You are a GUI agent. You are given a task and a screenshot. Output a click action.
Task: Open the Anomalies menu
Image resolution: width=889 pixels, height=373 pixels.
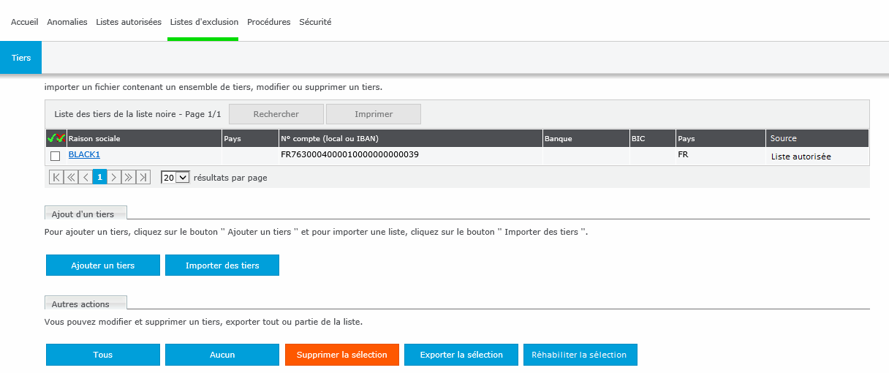coord(67,22)
